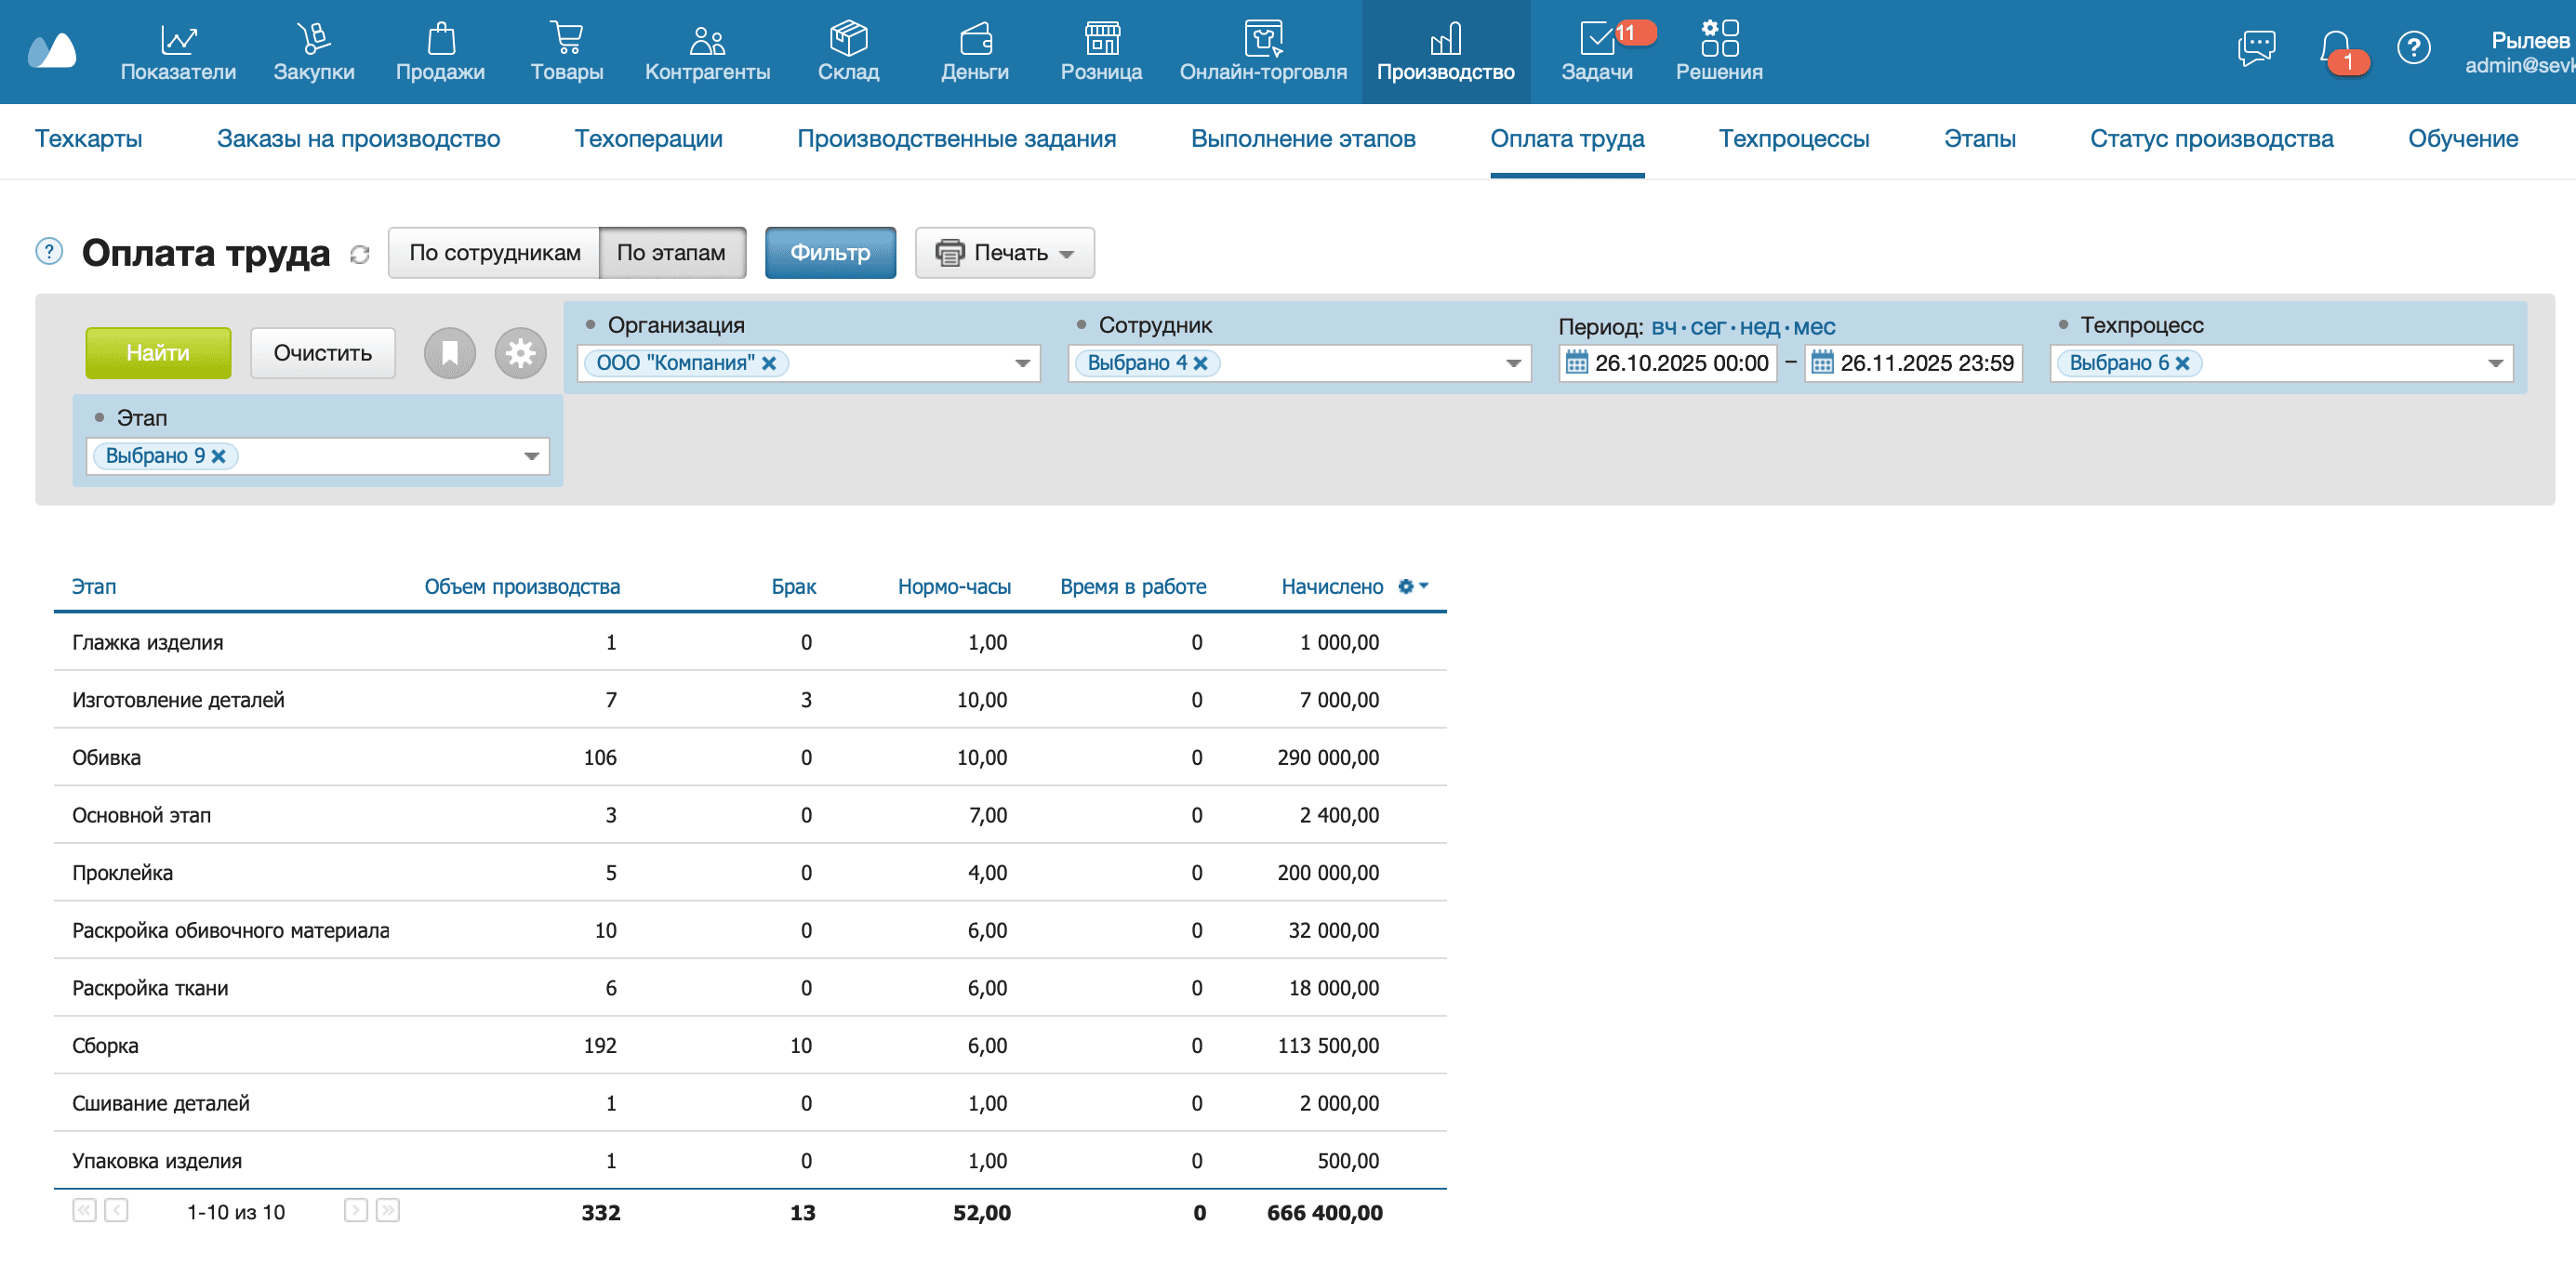This screenshot has height=1277, width=2576.
Task: Open start date calendar picker
Action: tap(1576, 362)
